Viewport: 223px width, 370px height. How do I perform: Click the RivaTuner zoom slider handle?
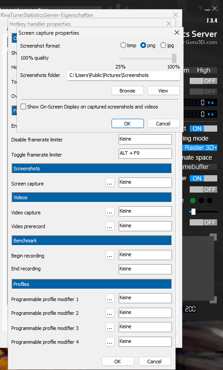coord(193,212)
